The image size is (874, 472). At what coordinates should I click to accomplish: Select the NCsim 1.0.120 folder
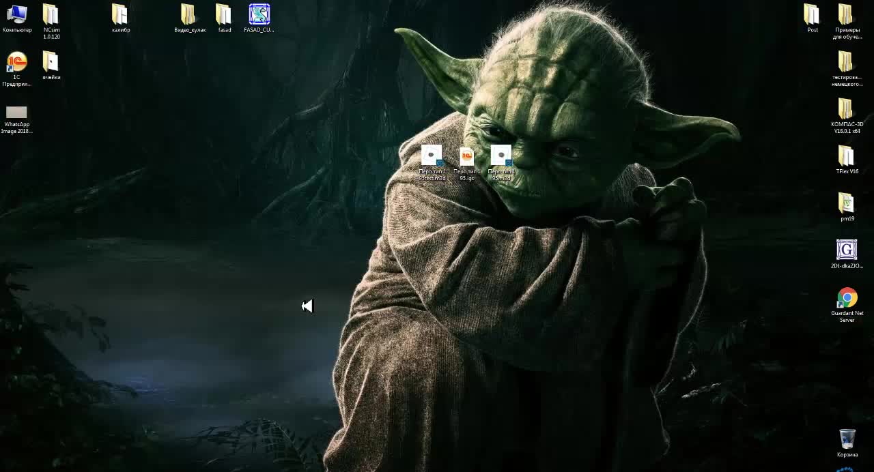click(51, 22)
